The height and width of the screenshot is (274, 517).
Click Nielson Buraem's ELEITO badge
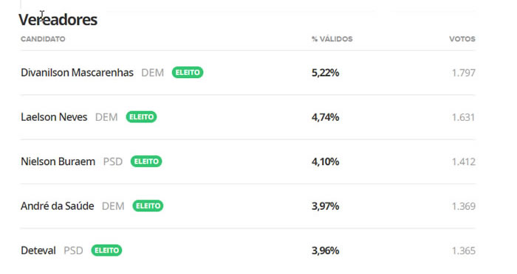point(146,161)
